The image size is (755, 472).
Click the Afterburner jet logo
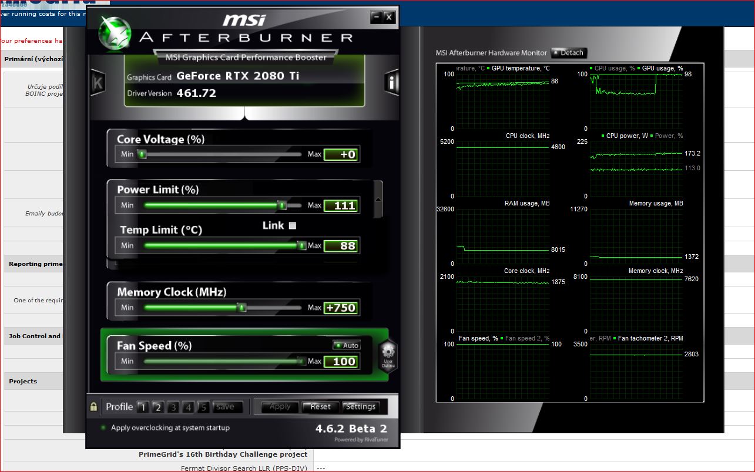[x=115, y=33]
